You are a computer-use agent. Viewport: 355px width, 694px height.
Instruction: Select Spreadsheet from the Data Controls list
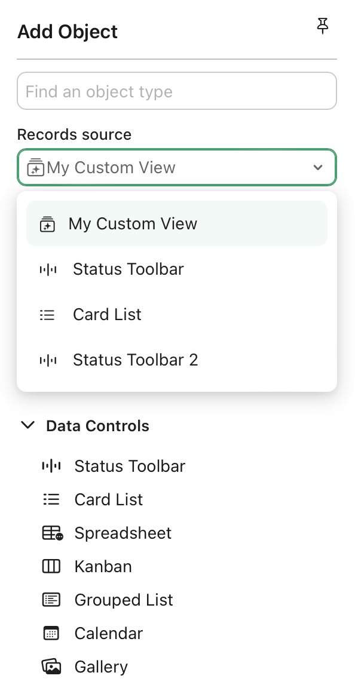123,533
